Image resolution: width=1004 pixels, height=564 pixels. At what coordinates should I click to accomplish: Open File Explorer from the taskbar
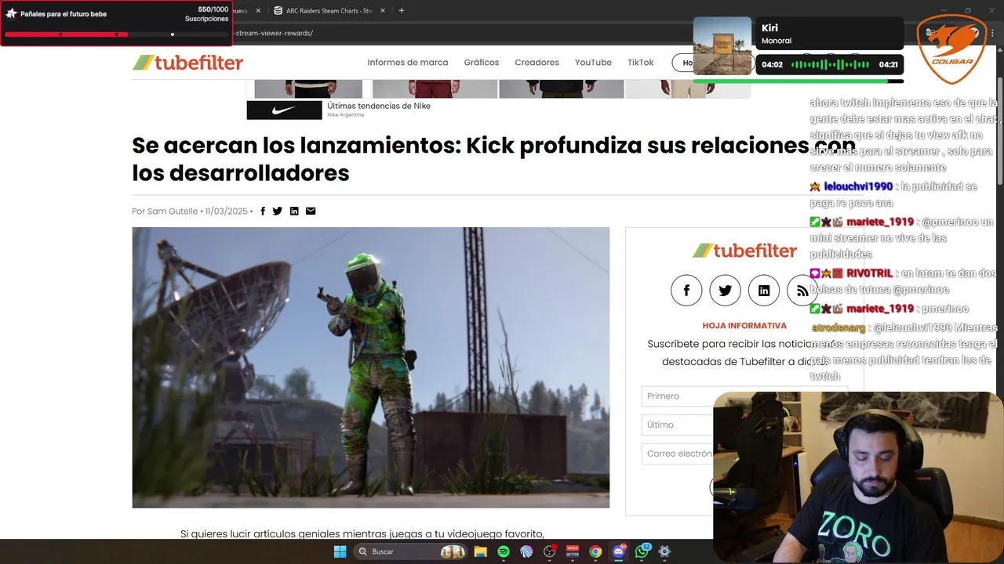point(480,551)
